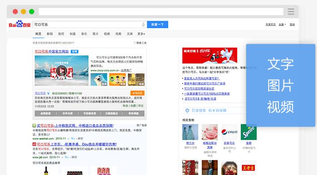Open the 视频 search tab

(x=107, y=34)
